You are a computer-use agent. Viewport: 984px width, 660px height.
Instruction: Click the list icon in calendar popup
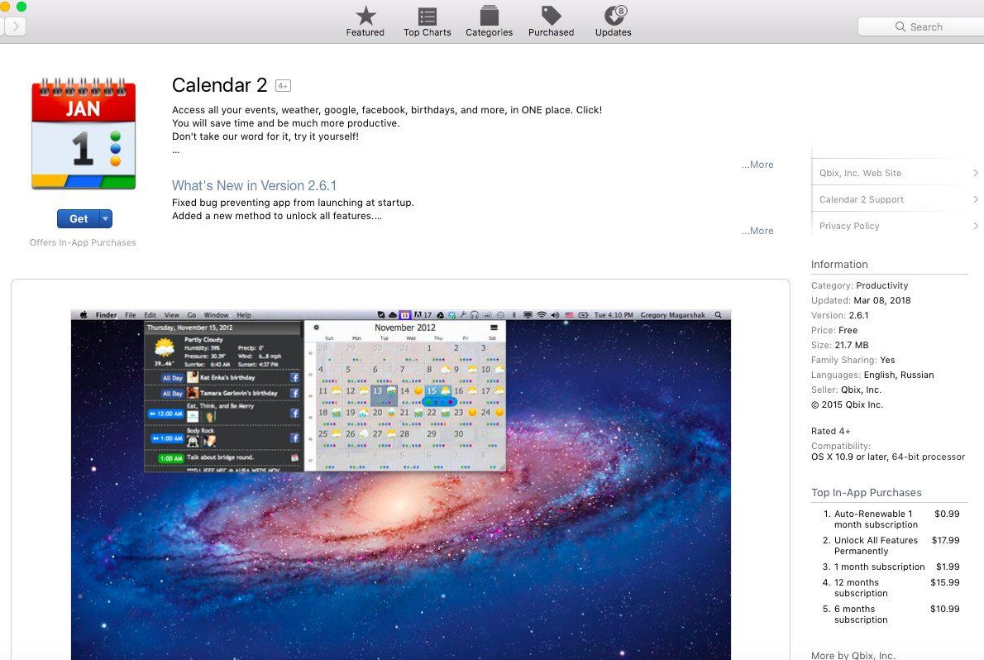tap(494, 328)
